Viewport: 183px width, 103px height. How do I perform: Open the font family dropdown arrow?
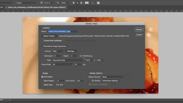coord(13,3)
